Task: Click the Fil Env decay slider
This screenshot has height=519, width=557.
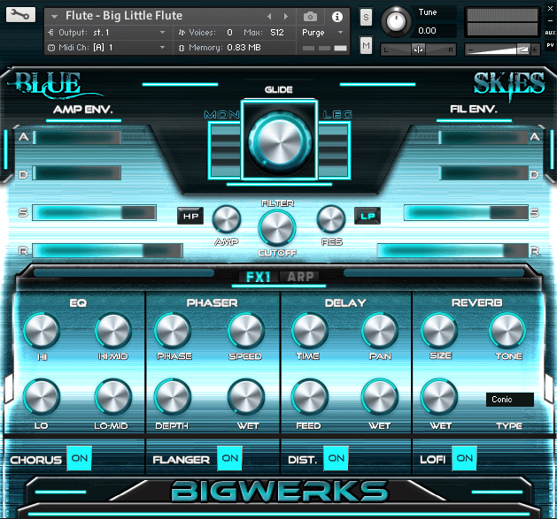Action: click(484, 173)
